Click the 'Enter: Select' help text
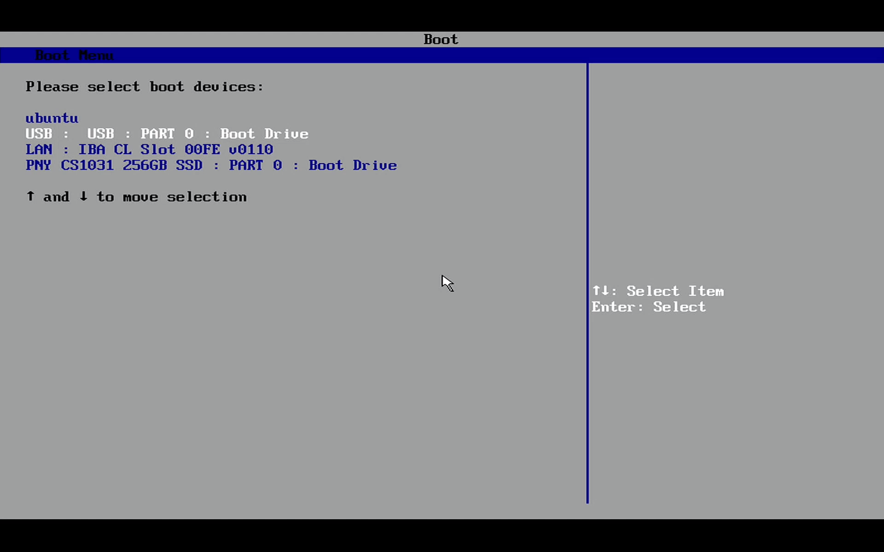The width and height of the screenshot is (884, 552). pyautogui.click(x=648, y=307)
